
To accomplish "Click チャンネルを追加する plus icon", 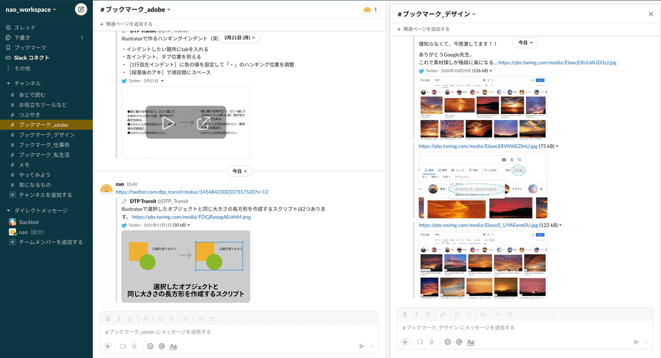I will pyautogui.click(x=13, y=195).
